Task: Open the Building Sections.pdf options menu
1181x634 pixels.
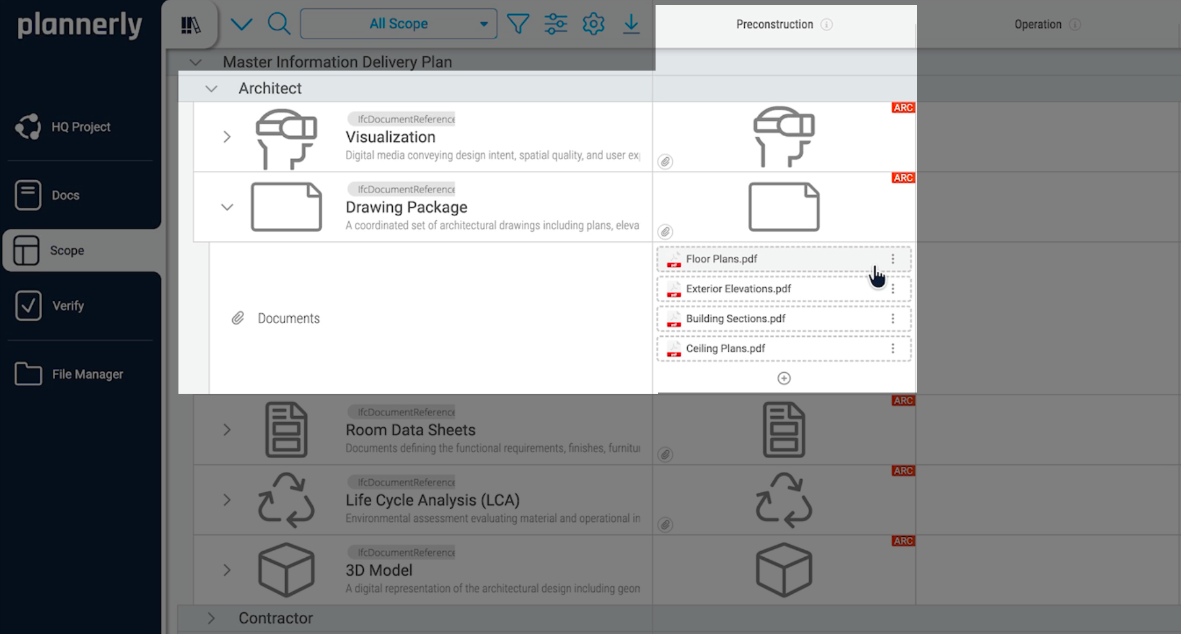Action: click(x=893, y=318)
